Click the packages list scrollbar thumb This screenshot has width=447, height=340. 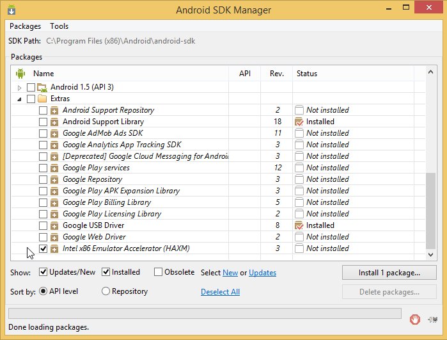pyautogui.click(x=430, y=211)
